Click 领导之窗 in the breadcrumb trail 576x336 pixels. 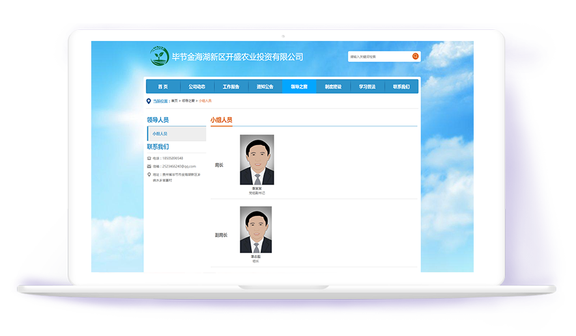coord(188,101)
